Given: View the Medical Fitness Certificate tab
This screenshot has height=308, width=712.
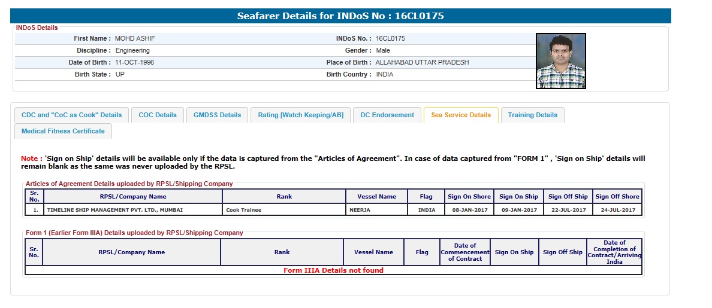Looking at the screenshot, I should click(63, 131).
